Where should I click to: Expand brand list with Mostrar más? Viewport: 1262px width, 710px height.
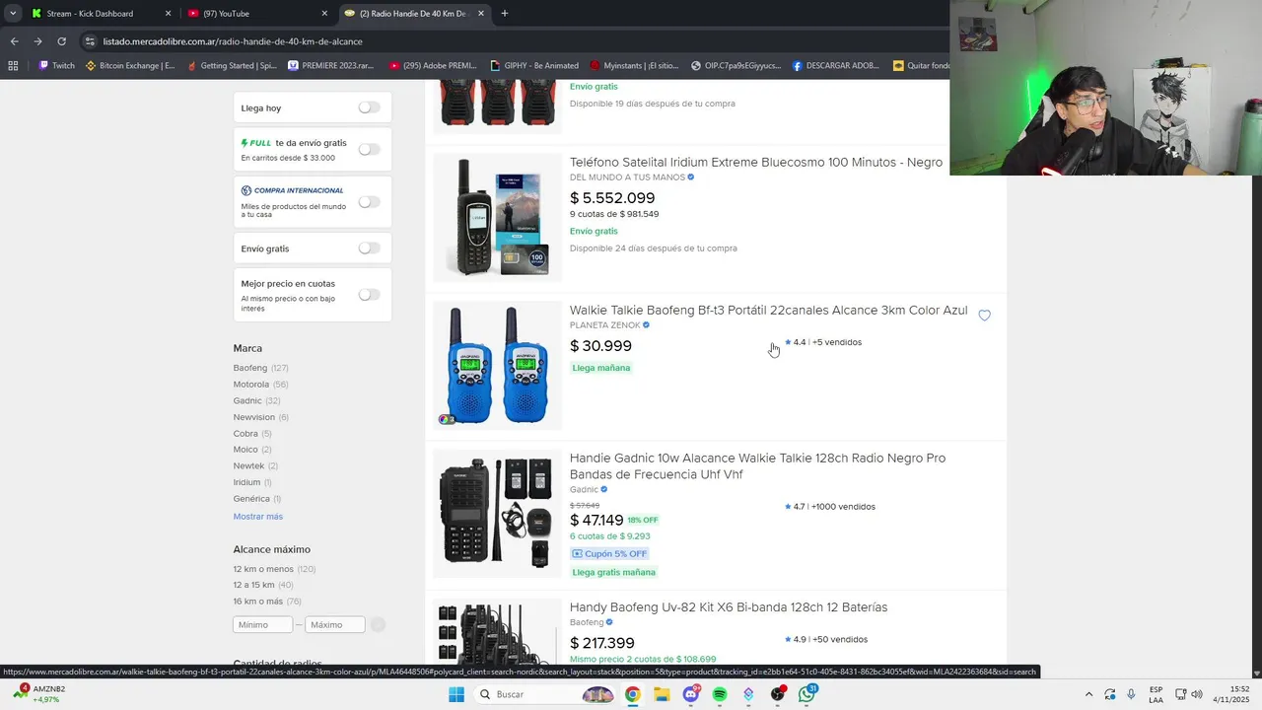pyautogui.click(x=257, y=517)
